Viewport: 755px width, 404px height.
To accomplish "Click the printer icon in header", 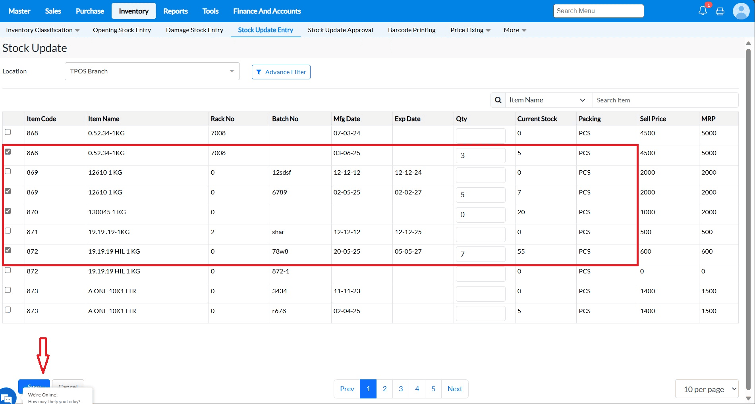I will coord(720,11).
